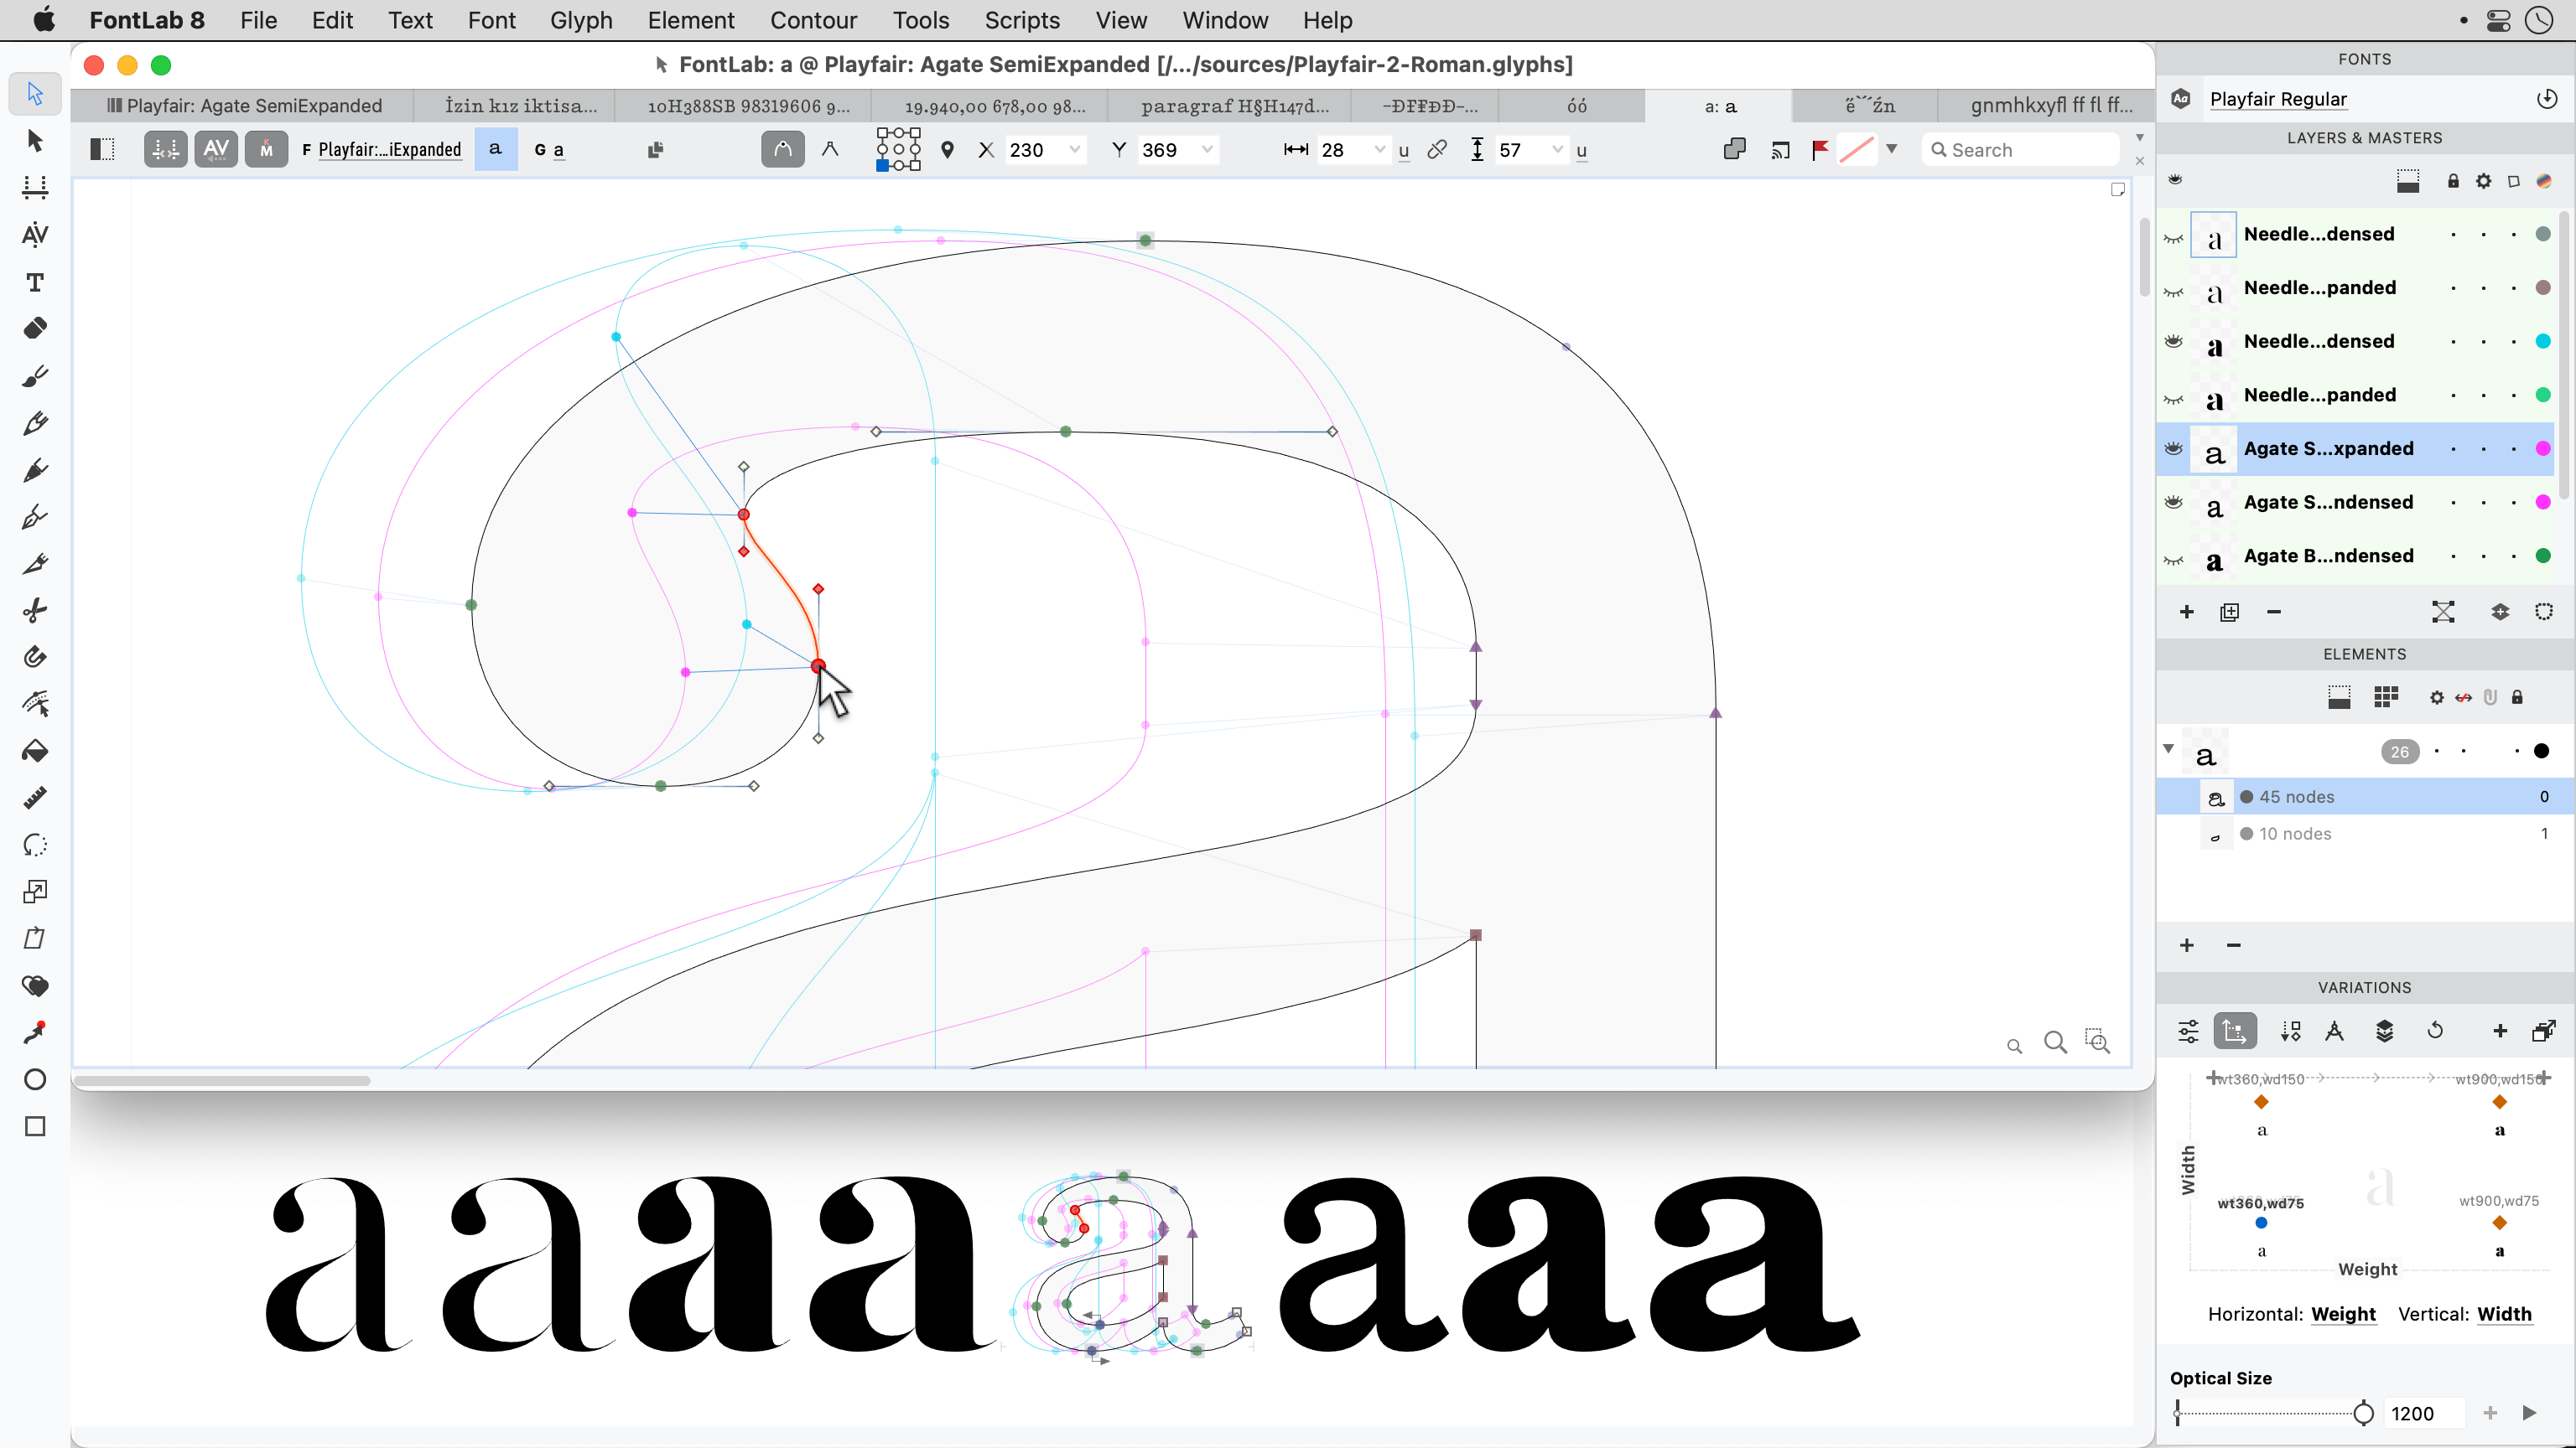Viewport: 2576px width, 1448px height.
Task: Toggle visibility of Agate SemiExpanded layer
Action: point(2173,449)
